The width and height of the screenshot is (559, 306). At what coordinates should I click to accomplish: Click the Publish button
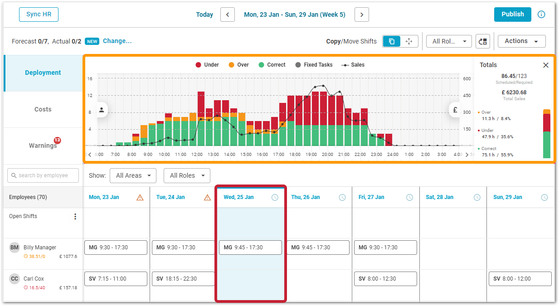pos(512,15)
